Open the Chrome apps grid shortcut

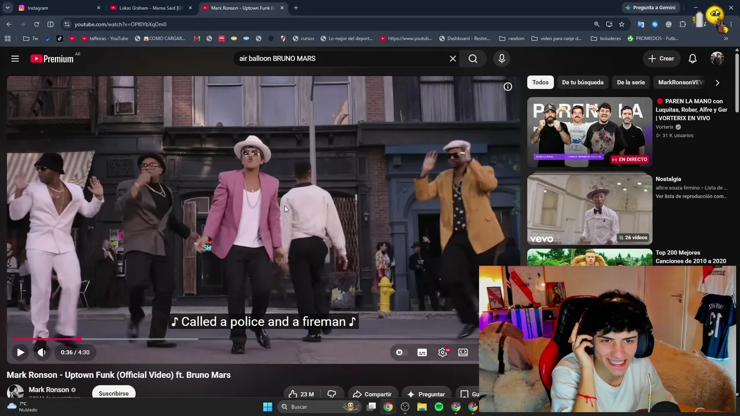[8, 39]
